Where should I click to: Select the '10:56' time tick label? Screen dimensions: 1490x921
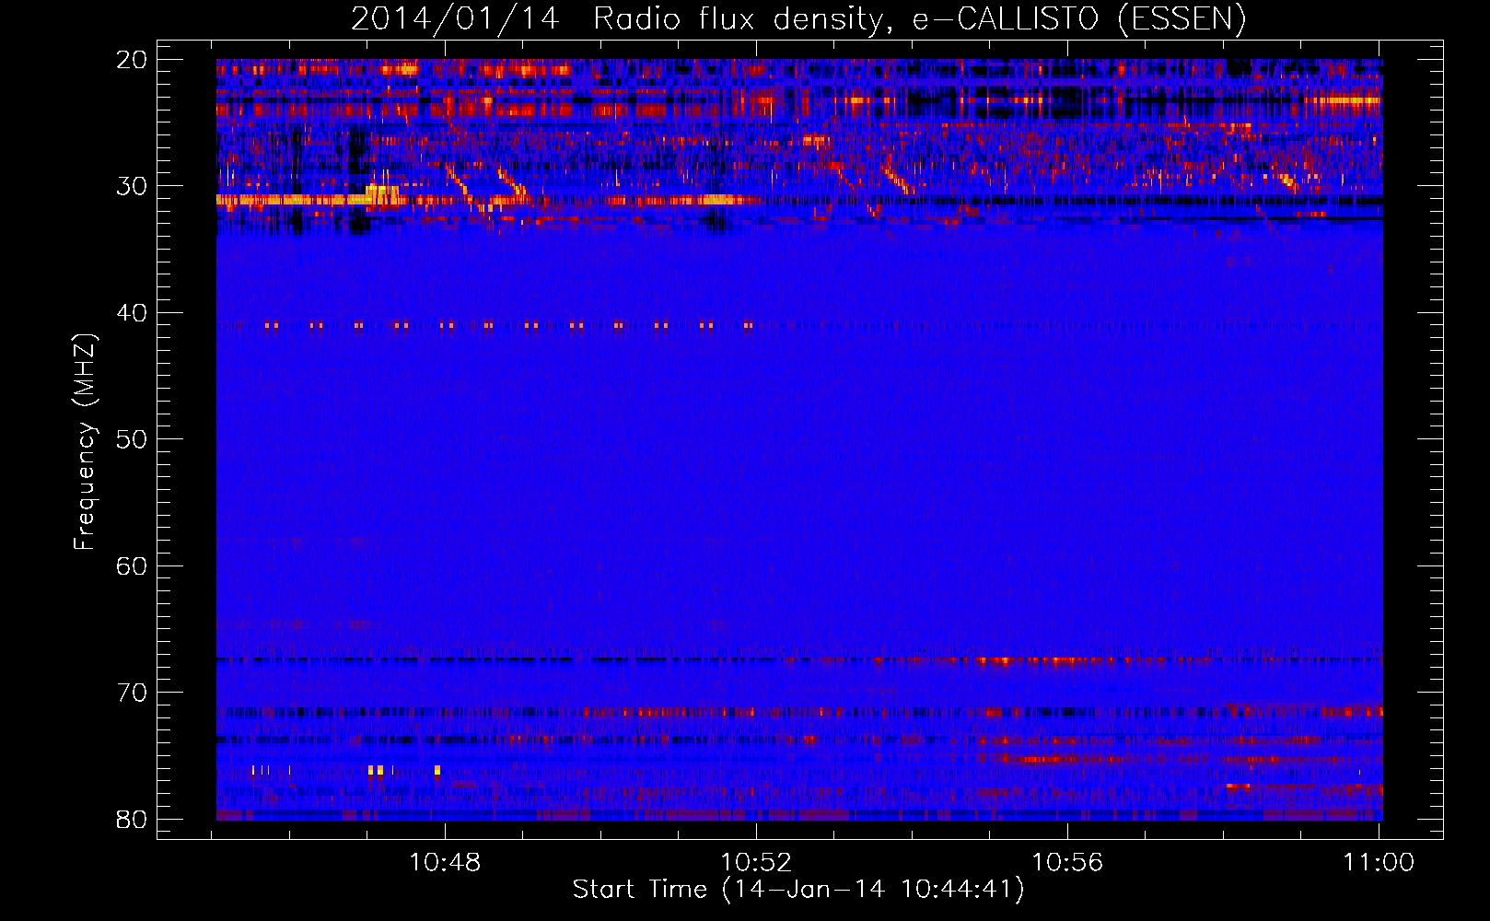pos(1067,863)
